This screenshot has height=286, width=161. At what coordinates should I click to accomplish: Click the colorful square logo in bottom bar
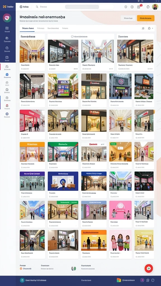coord(119,280)
